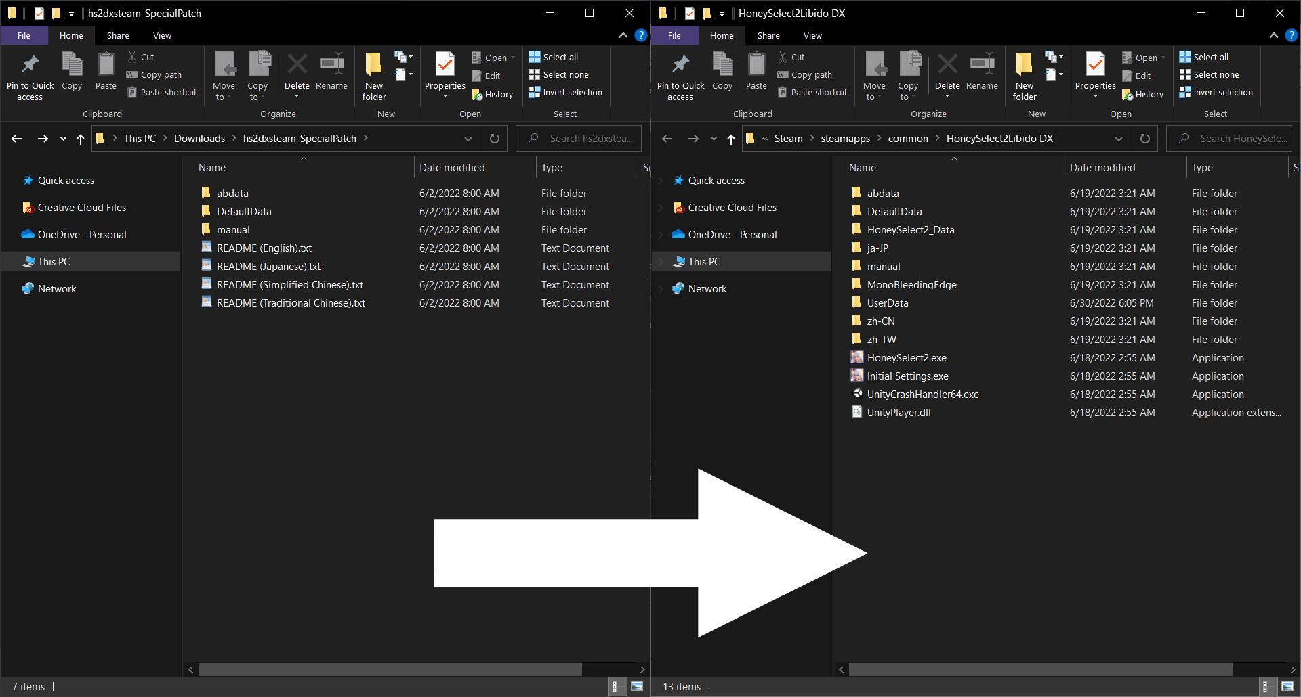The width and height of the screenshot is (1301, 697).
Task: Open recent locations dropdown in left window
Action: point(63,139)
